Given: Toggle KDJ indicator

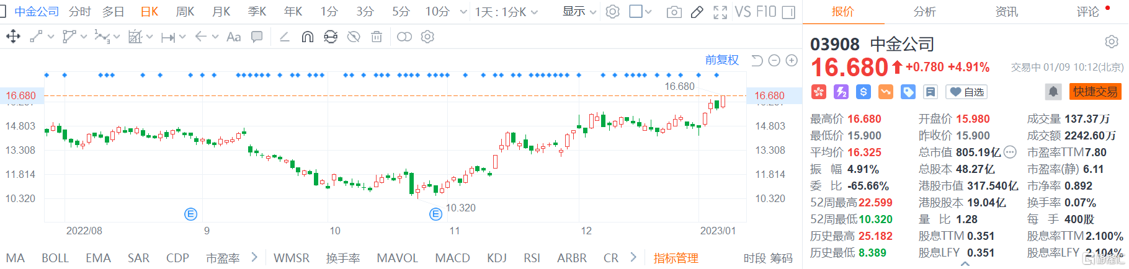Looking at the screenshot, I should click(x=497, y=258).
